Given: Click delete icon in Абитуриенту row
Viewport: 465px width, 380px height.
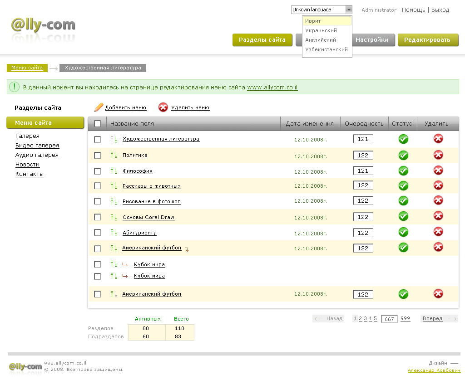Looking at the screenshot, I should (438, 231).
